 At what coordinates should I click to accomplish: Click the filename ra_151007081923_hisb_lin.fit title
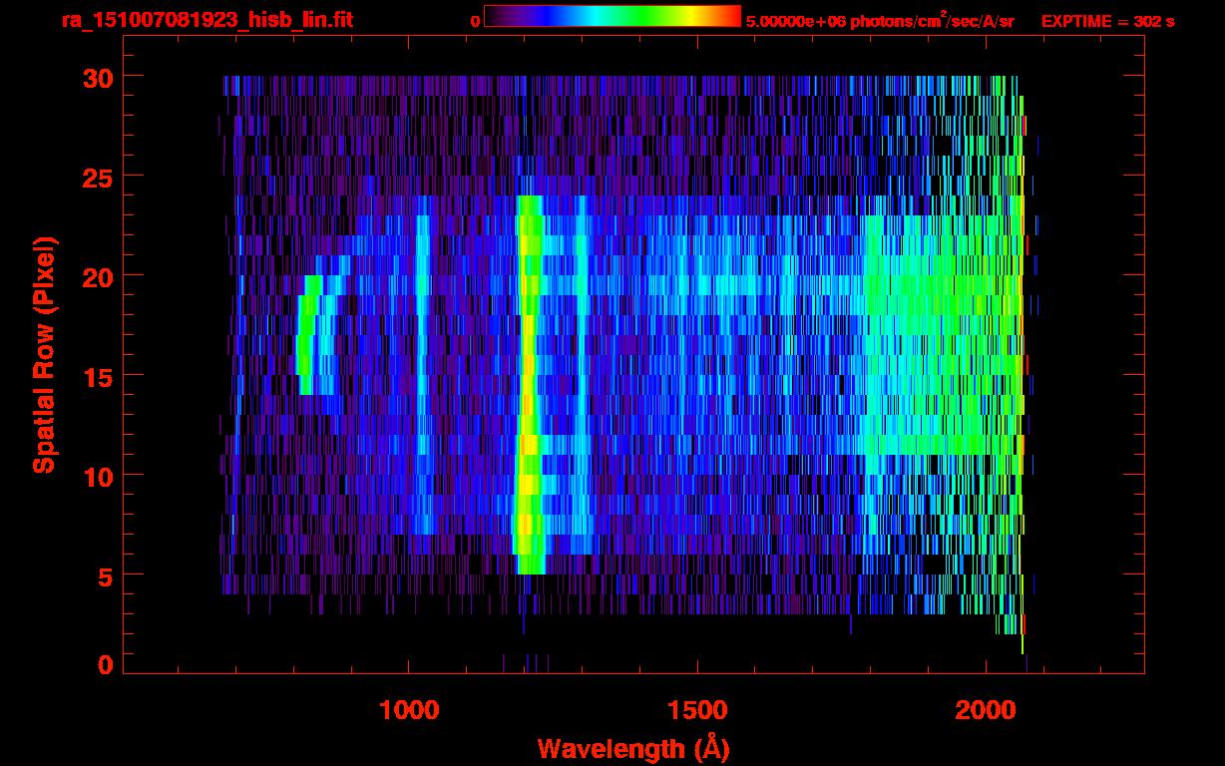(x=205, y=20)
